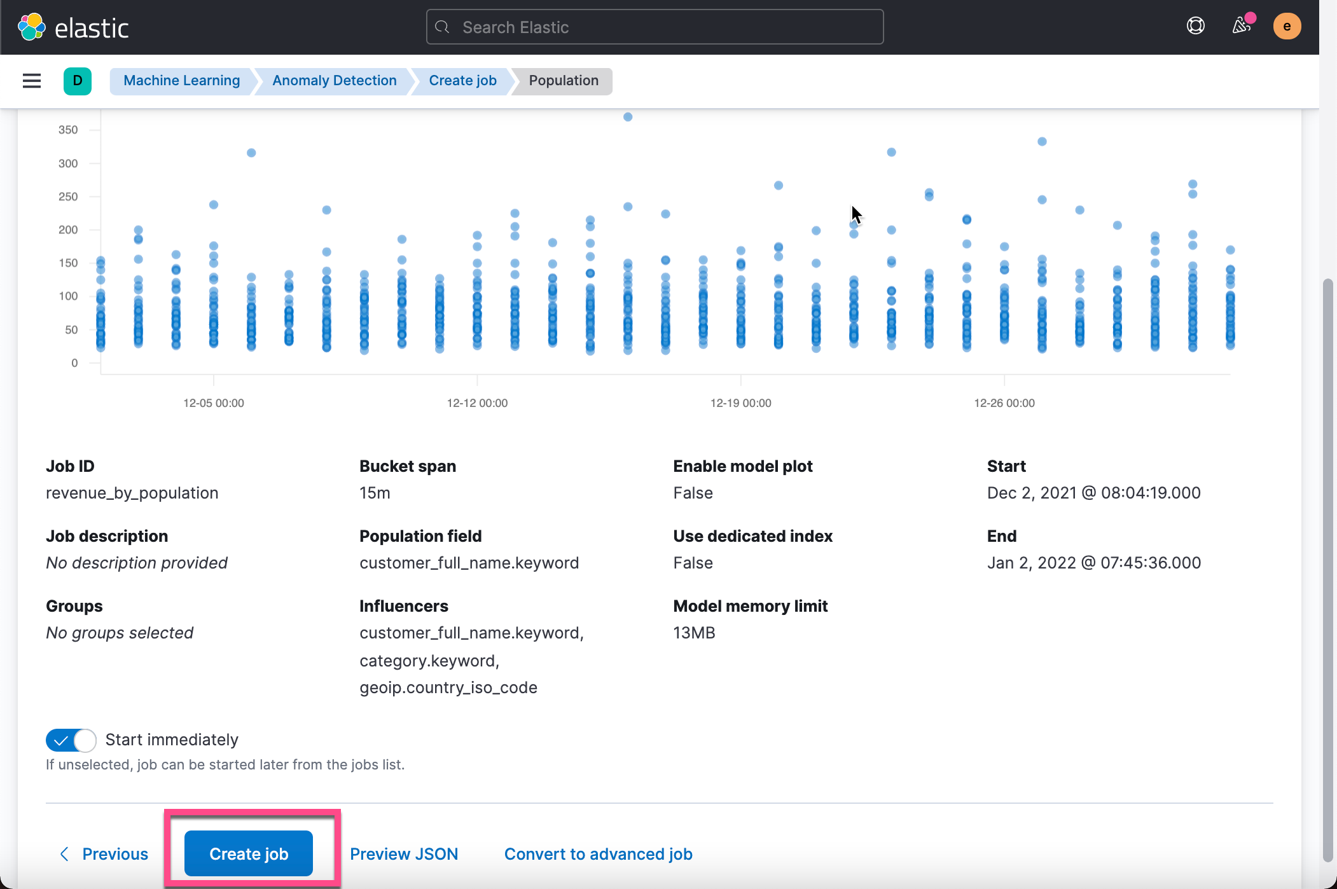Select a data point on the scatter chart
The height and width of the screenshot is (889, 1337).
coord(628,116)
